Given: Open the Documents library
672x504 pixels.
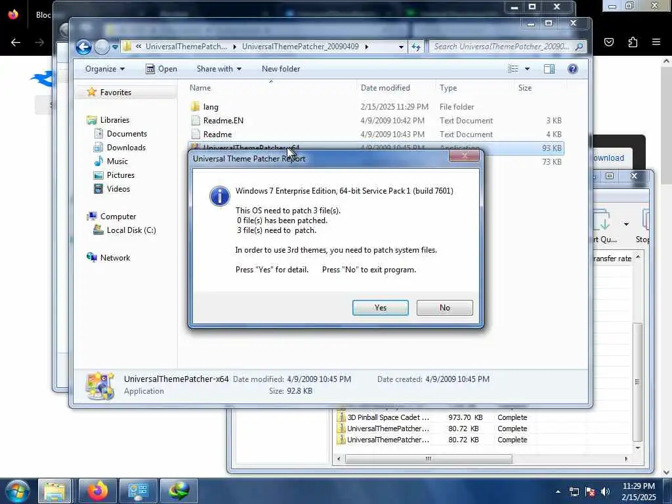Looking at the screenshot, I should (127, 134).
